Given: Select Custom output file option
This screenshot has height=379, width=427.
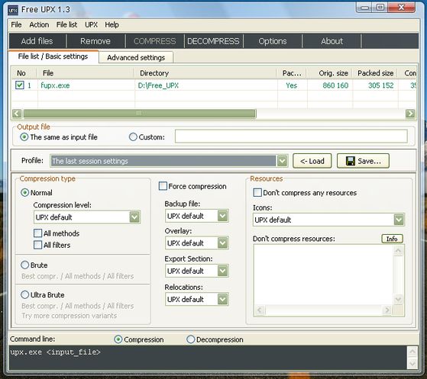Looking at the screenshot, I should pos(133,137).
